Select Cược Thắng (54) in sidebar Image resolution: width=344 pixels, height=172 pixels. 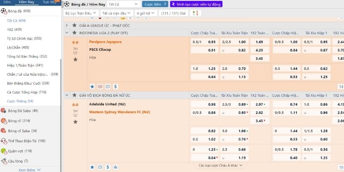tap(20, 101)
